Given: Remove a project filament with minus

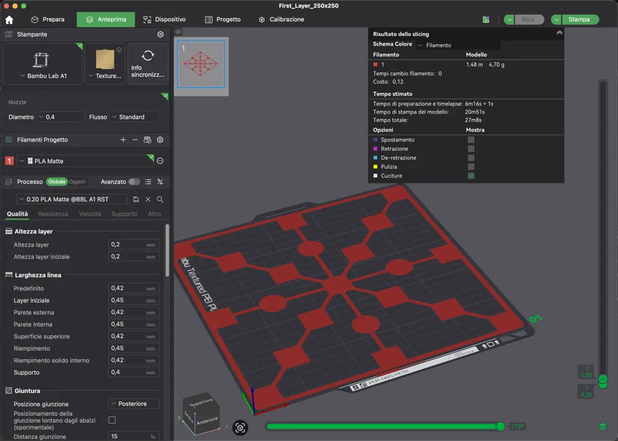Looking at the screenshot, I should [135, 140].
